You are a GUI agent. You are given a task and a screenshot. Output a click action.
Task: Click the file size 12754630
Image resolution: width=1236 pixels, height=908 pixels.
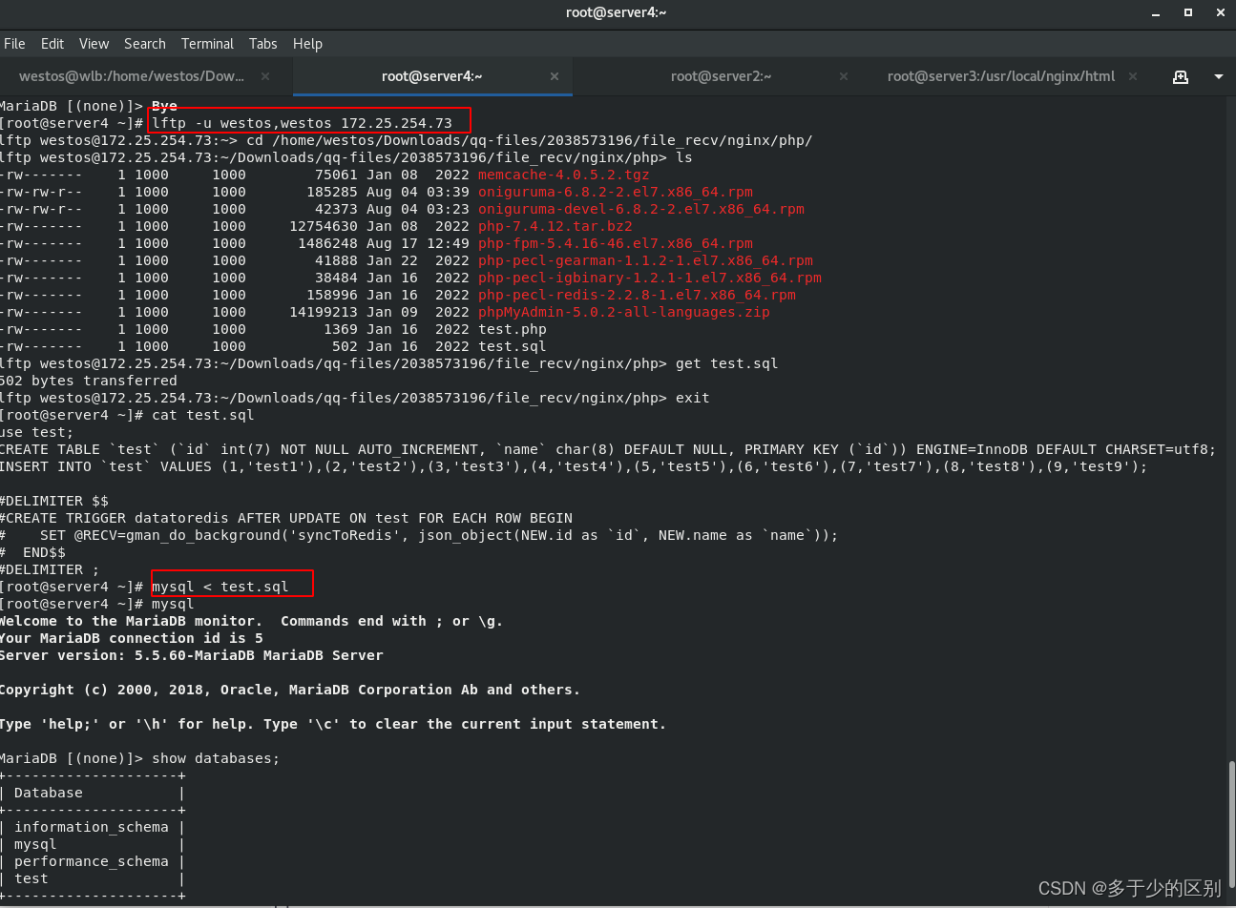324,226
